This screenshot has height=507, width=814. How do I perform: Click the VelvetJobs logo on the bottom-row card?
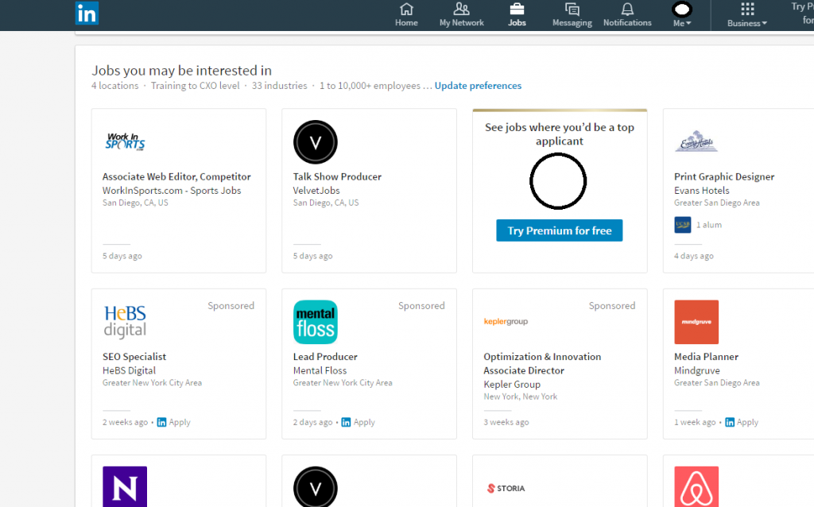click(x=315, y=487)
